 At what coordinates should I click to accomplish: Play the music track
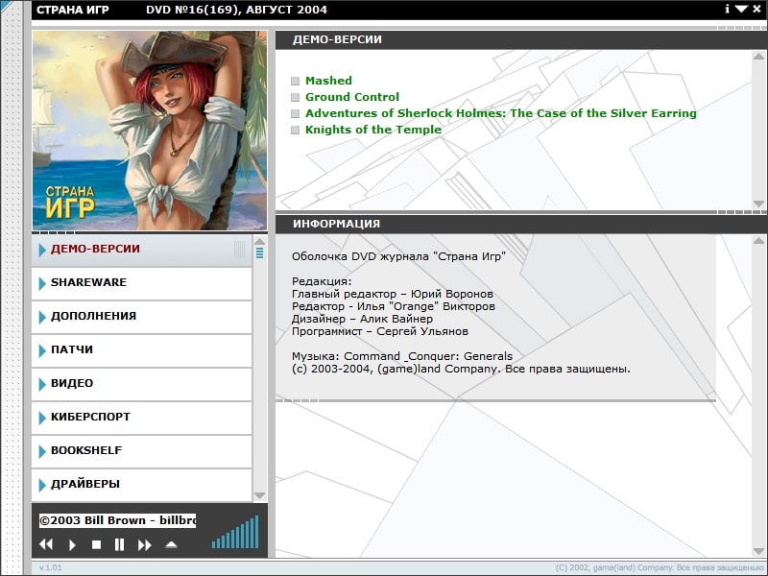coord(72,544)
